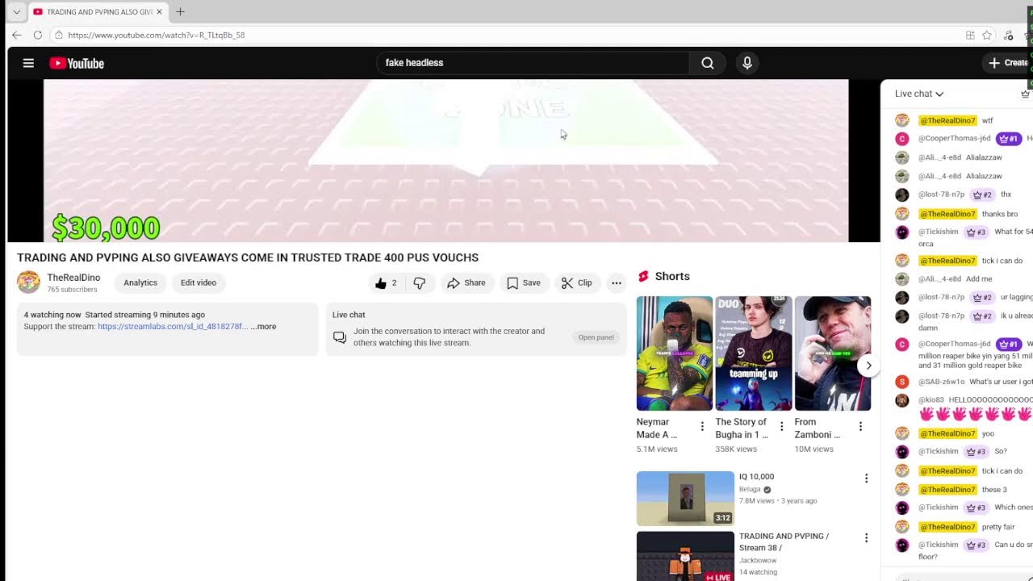This screenshot has height=581, width=1033.
Task: Go back in the browser
Action: tap(16, 35)
